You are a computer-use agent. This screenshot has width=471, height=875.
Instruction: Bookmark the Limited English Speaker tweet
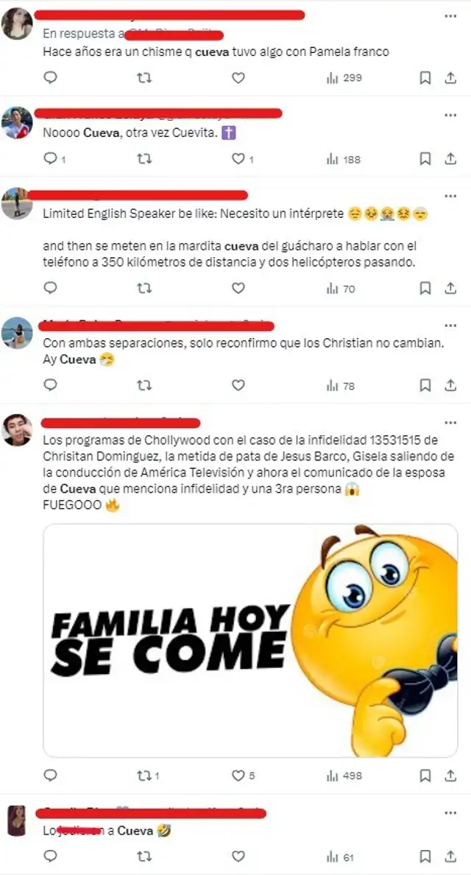click(x=425, y=288)
